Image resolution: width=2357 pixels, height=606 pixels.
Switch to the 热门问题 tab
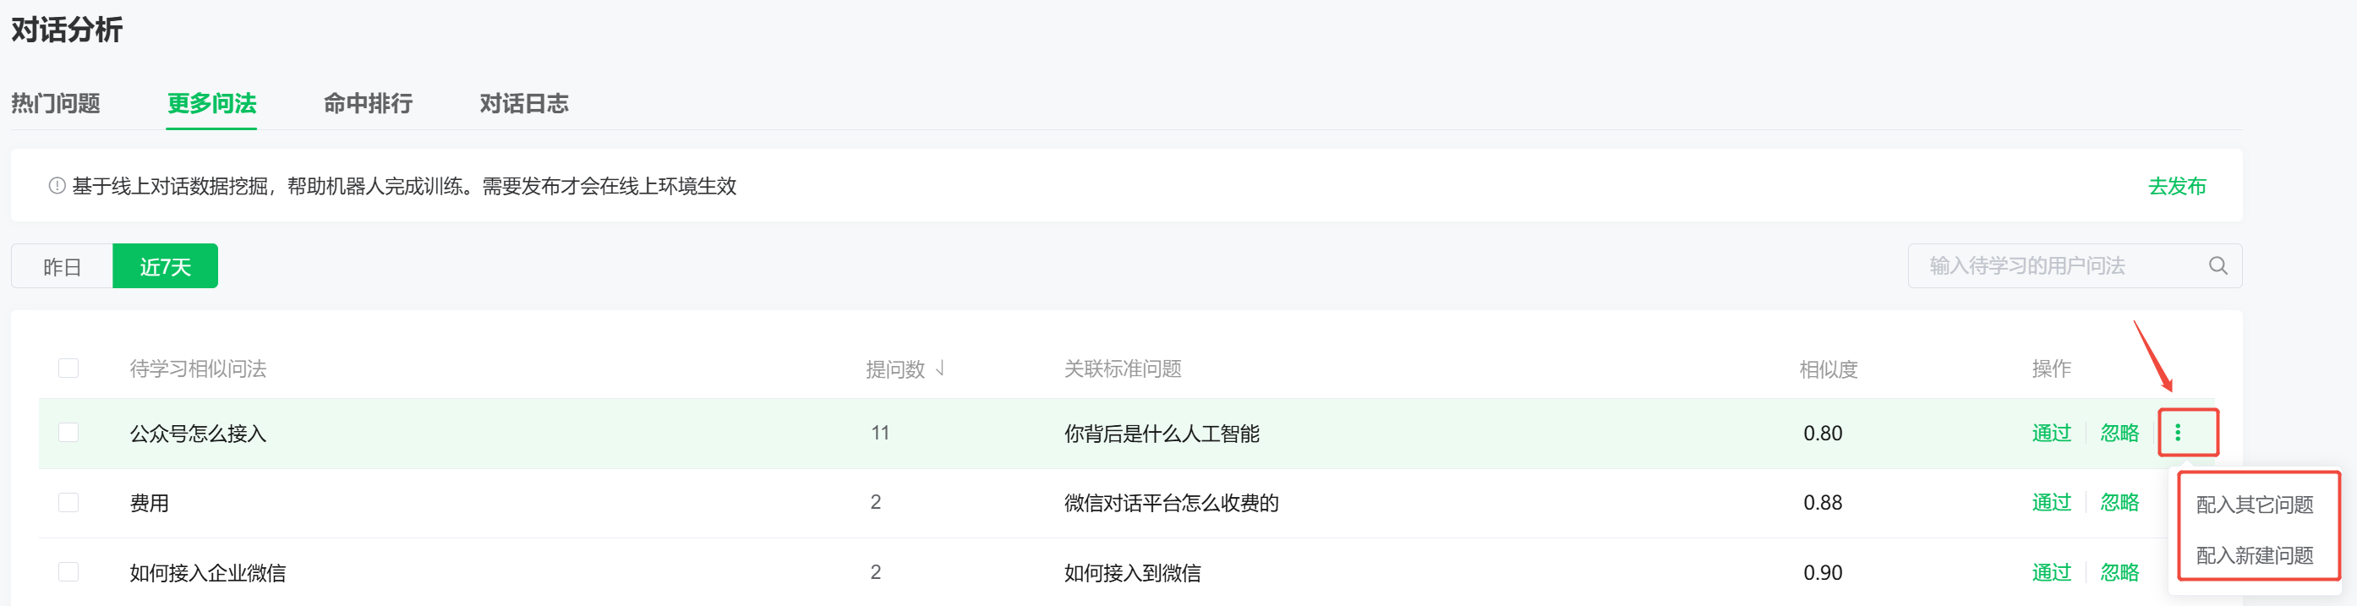56,103
